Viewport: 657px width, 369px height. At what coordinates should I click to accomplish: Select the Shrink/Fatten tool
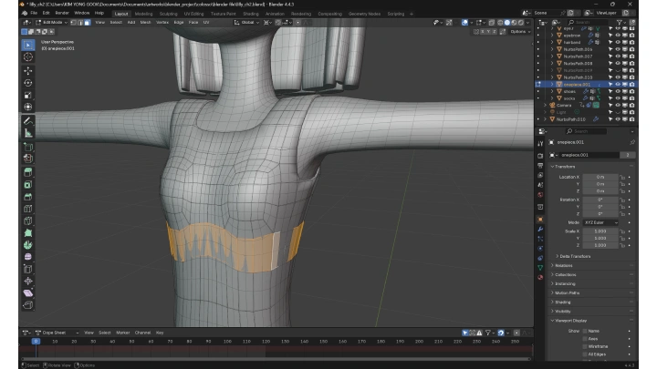28,281
